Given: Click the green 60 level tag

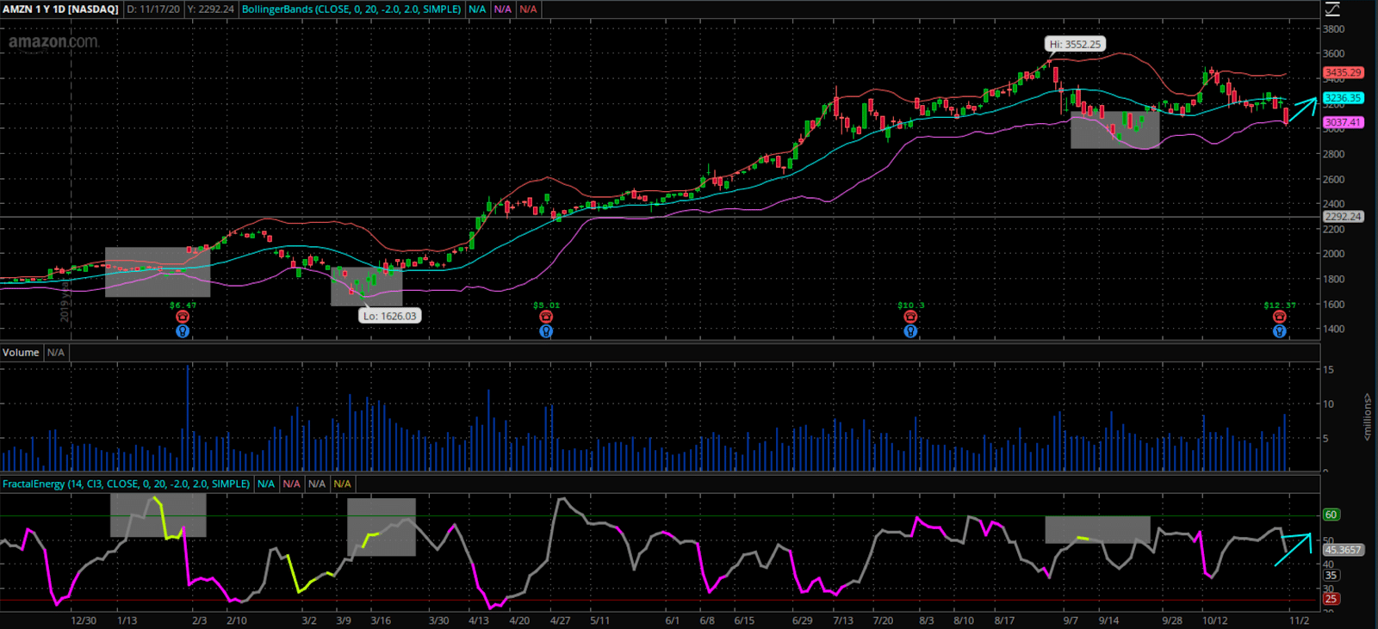Looking at the screenshot, I should [1331, 515].
